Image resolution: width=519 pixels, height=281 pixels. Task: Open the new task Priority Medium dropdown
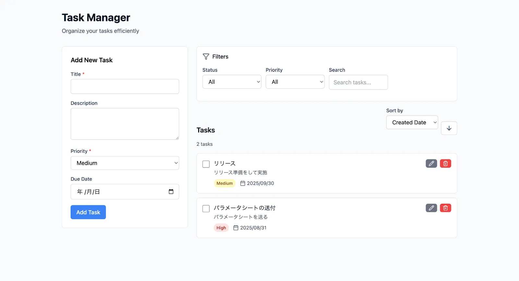click(125, 163)
